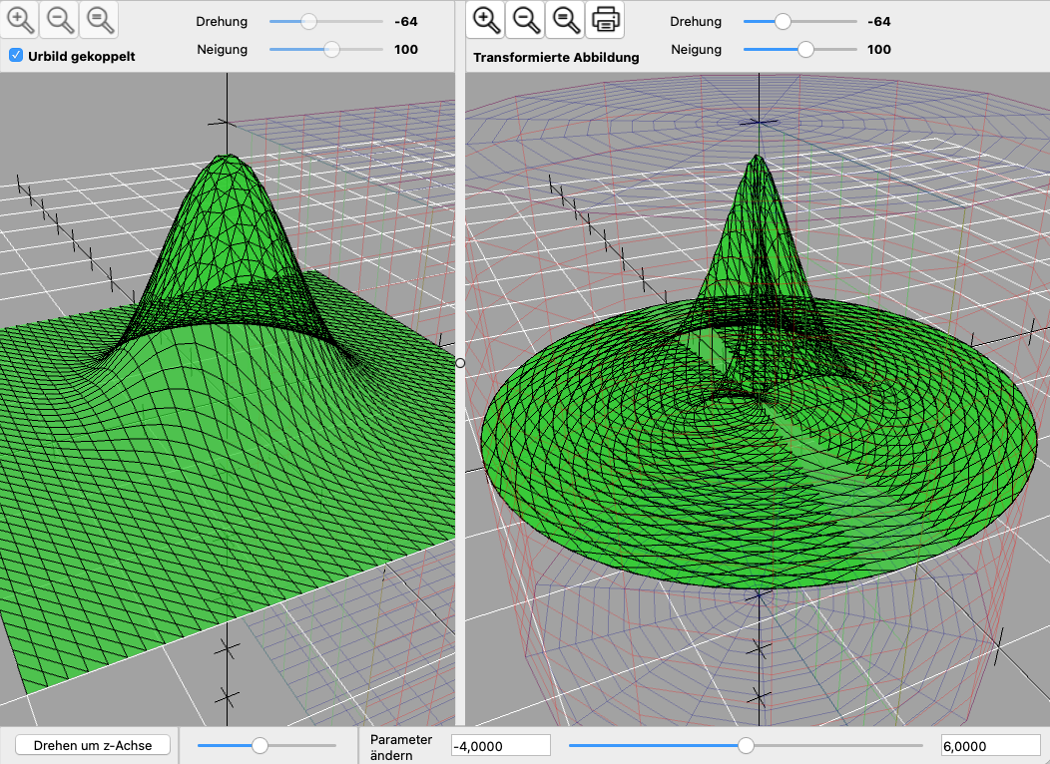Click zoom in icon in left pane
1050x764 pixels.
21,18
